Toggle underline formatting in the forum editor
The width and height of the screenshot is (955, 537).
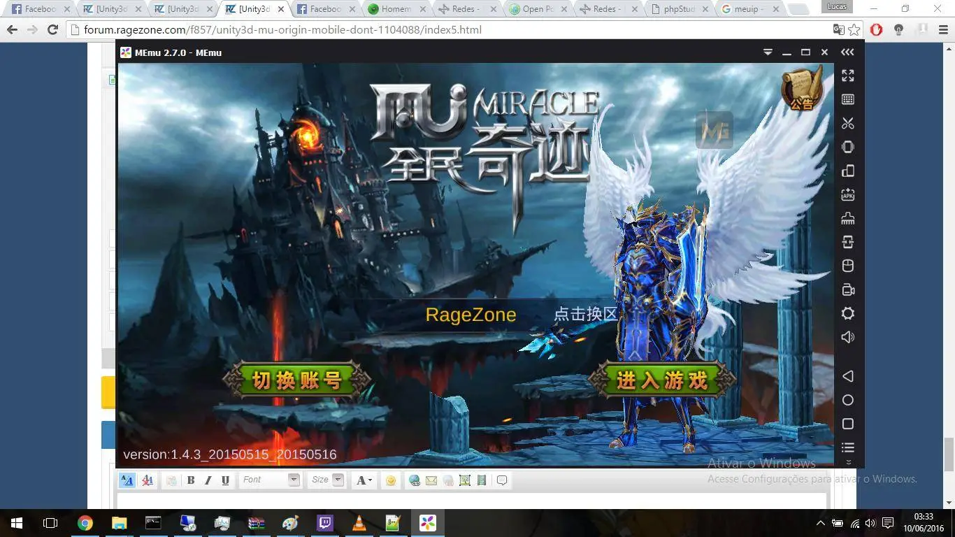225,480
